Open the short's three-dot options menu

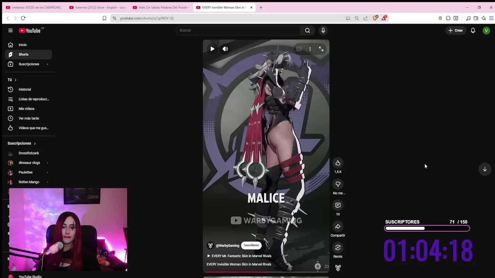click(310, 49)
